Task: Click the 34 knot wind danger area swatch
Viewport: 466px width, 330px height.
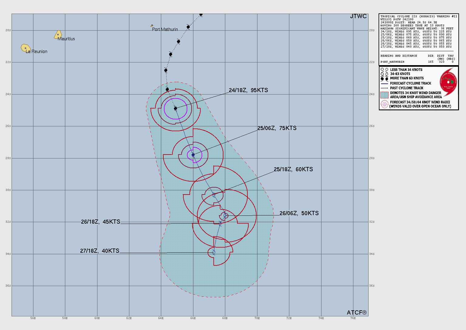Action: pos(385,95)
